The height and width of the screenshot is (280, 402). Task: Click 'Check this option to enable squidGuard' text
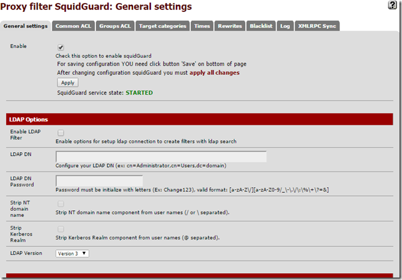[104, 56]
